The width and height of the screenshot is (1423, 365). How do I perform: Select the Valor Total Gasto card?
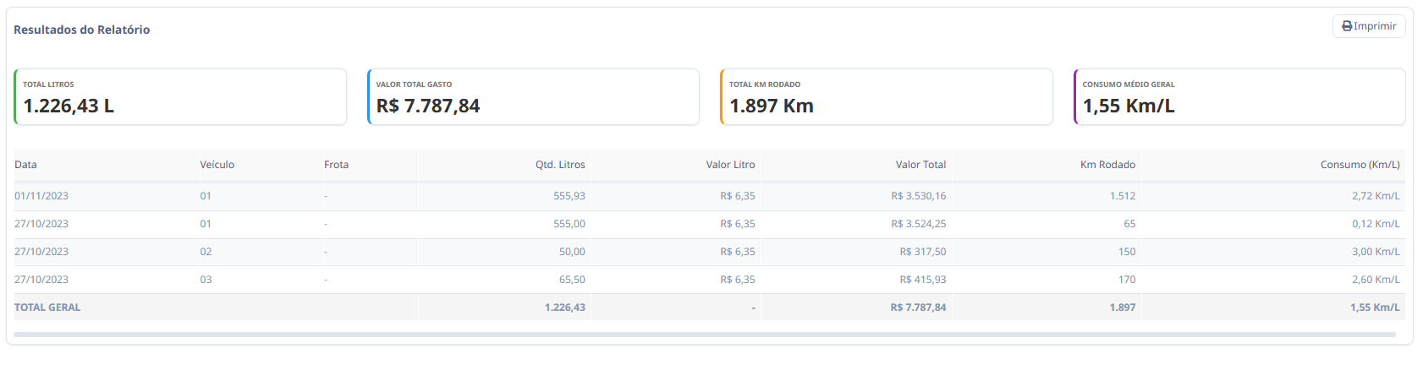coord(533,96)
